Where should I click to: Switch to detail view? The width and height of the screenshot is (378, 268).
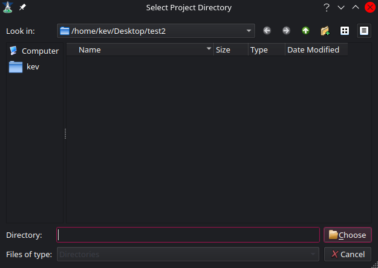[364, 31]
